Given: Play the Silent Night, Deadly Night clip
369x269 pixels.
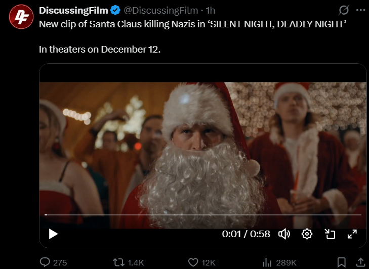Looking at the screenshot, I should tap(53, 234).
